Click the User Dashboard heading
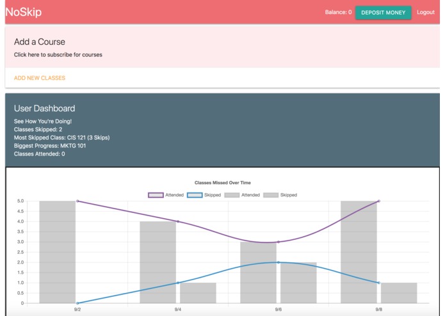 [45, 108]
